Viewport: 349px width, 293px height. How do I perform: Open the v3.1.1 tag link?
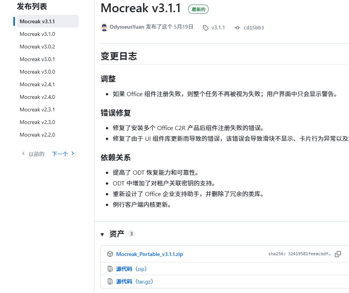pyautogui.click(x=218, y=27)
